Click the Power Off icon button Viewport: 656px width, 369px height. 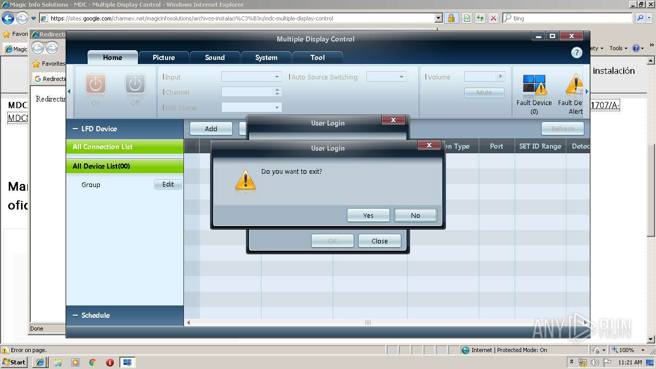(135, 85)
